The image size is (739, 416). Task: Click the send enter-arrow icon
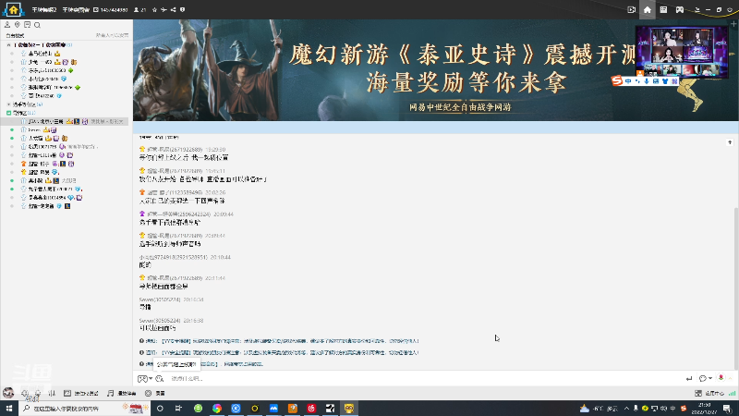pyautogui.click(x=689, y=378)
